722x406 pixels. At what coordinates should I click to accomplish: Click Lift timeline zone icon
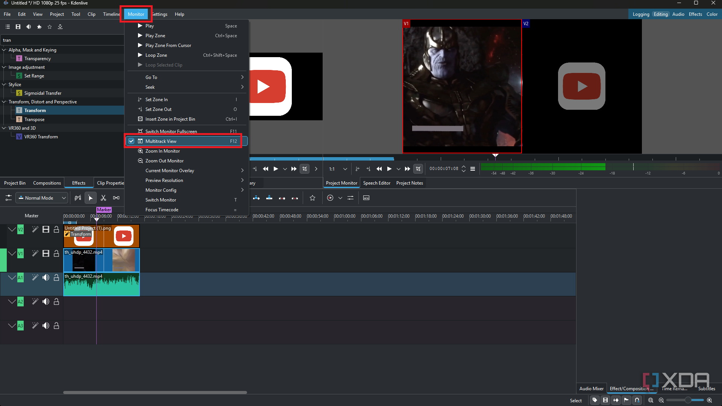[295, 198]
